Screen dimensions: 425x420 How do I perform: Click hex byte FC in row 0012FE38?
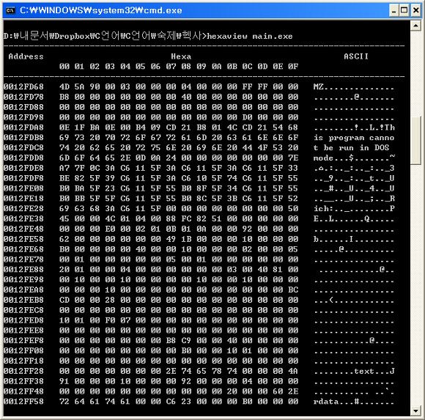(186, 219)
